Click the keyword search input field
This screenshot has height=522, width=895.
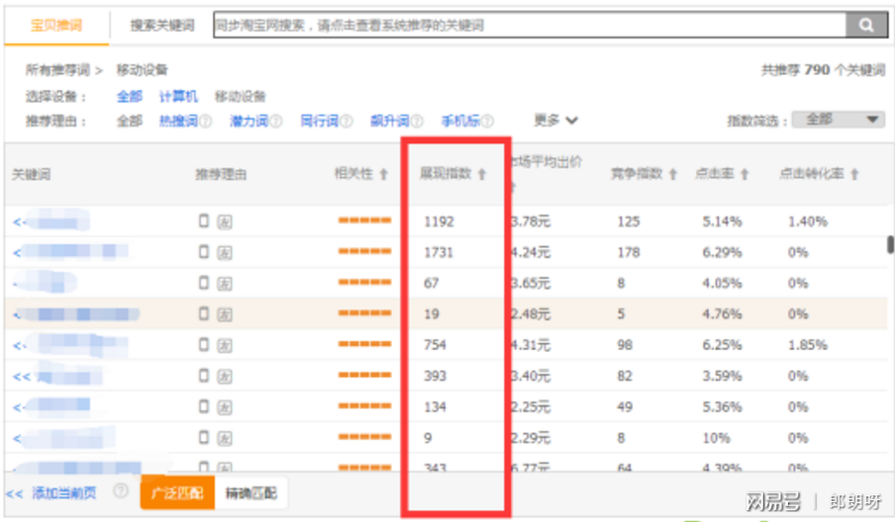pyautogui.click(x=529, y=25)
